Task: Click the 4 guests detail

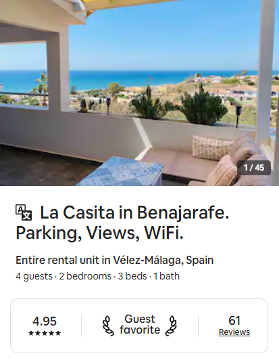Action: (x=34, y=276)
